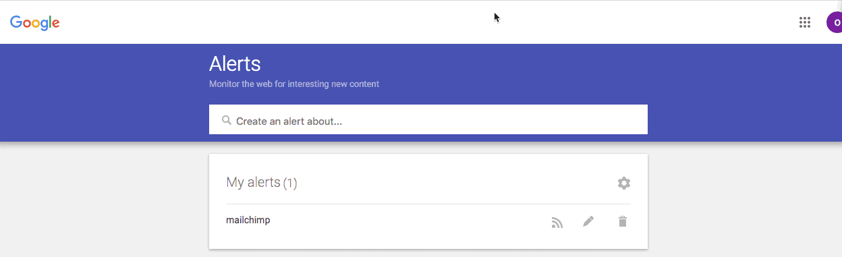This screenshot has height=257, width=842.
Task: Delete the mailchimp alert with trash icon
Action: coord(623,221)
